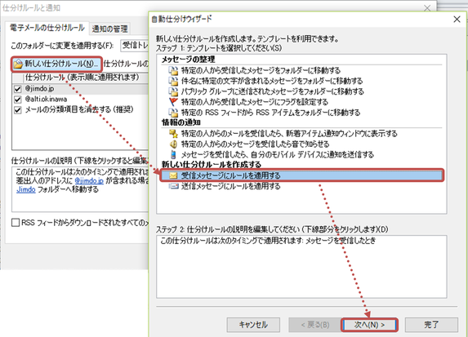Click the 完了 button
The height and width of the screenshot is (337, 468).
431,325
